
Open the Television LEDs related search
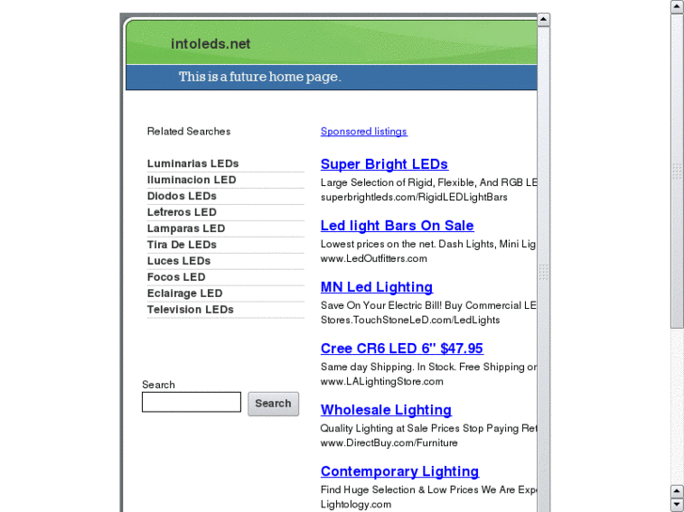pyautogui.click(x=190, y=309)
